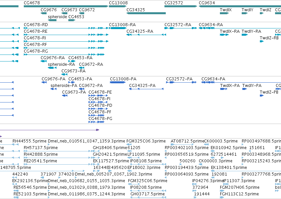
Task: Select the CG4678-RG transcript label
Action: (36, 51)
